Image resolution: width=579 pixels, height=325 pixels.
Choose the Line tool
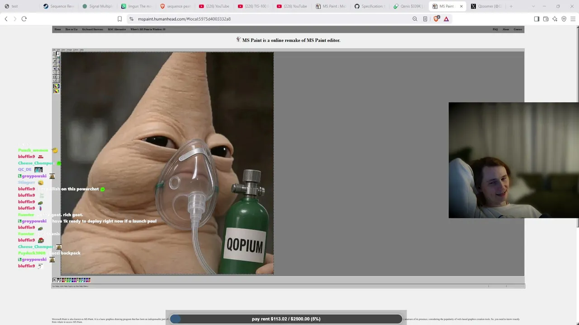click(x=54, y=72)
